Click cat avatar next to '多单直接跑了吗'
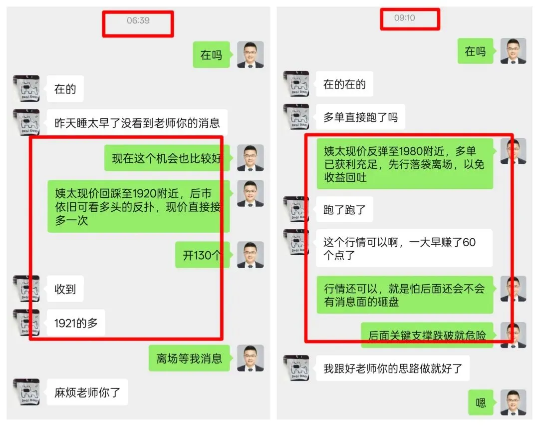539x426 pixels. (x=296, y=117)
